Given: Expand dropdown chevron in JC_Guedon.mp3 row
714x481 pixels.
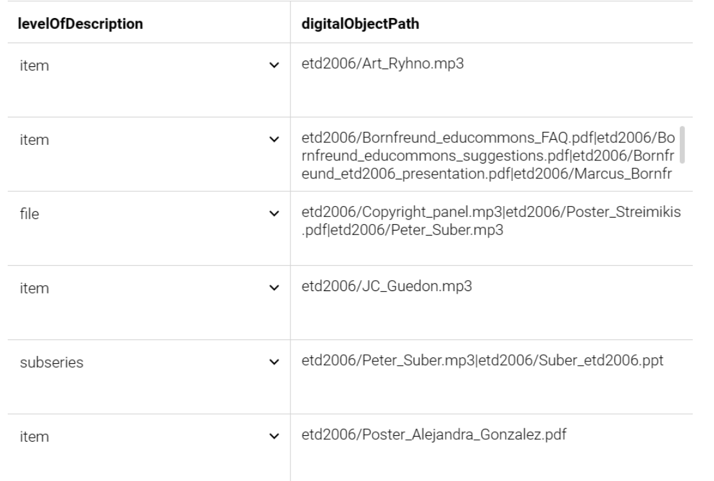Looking at the screenshot, I should [x=274, y=288].
